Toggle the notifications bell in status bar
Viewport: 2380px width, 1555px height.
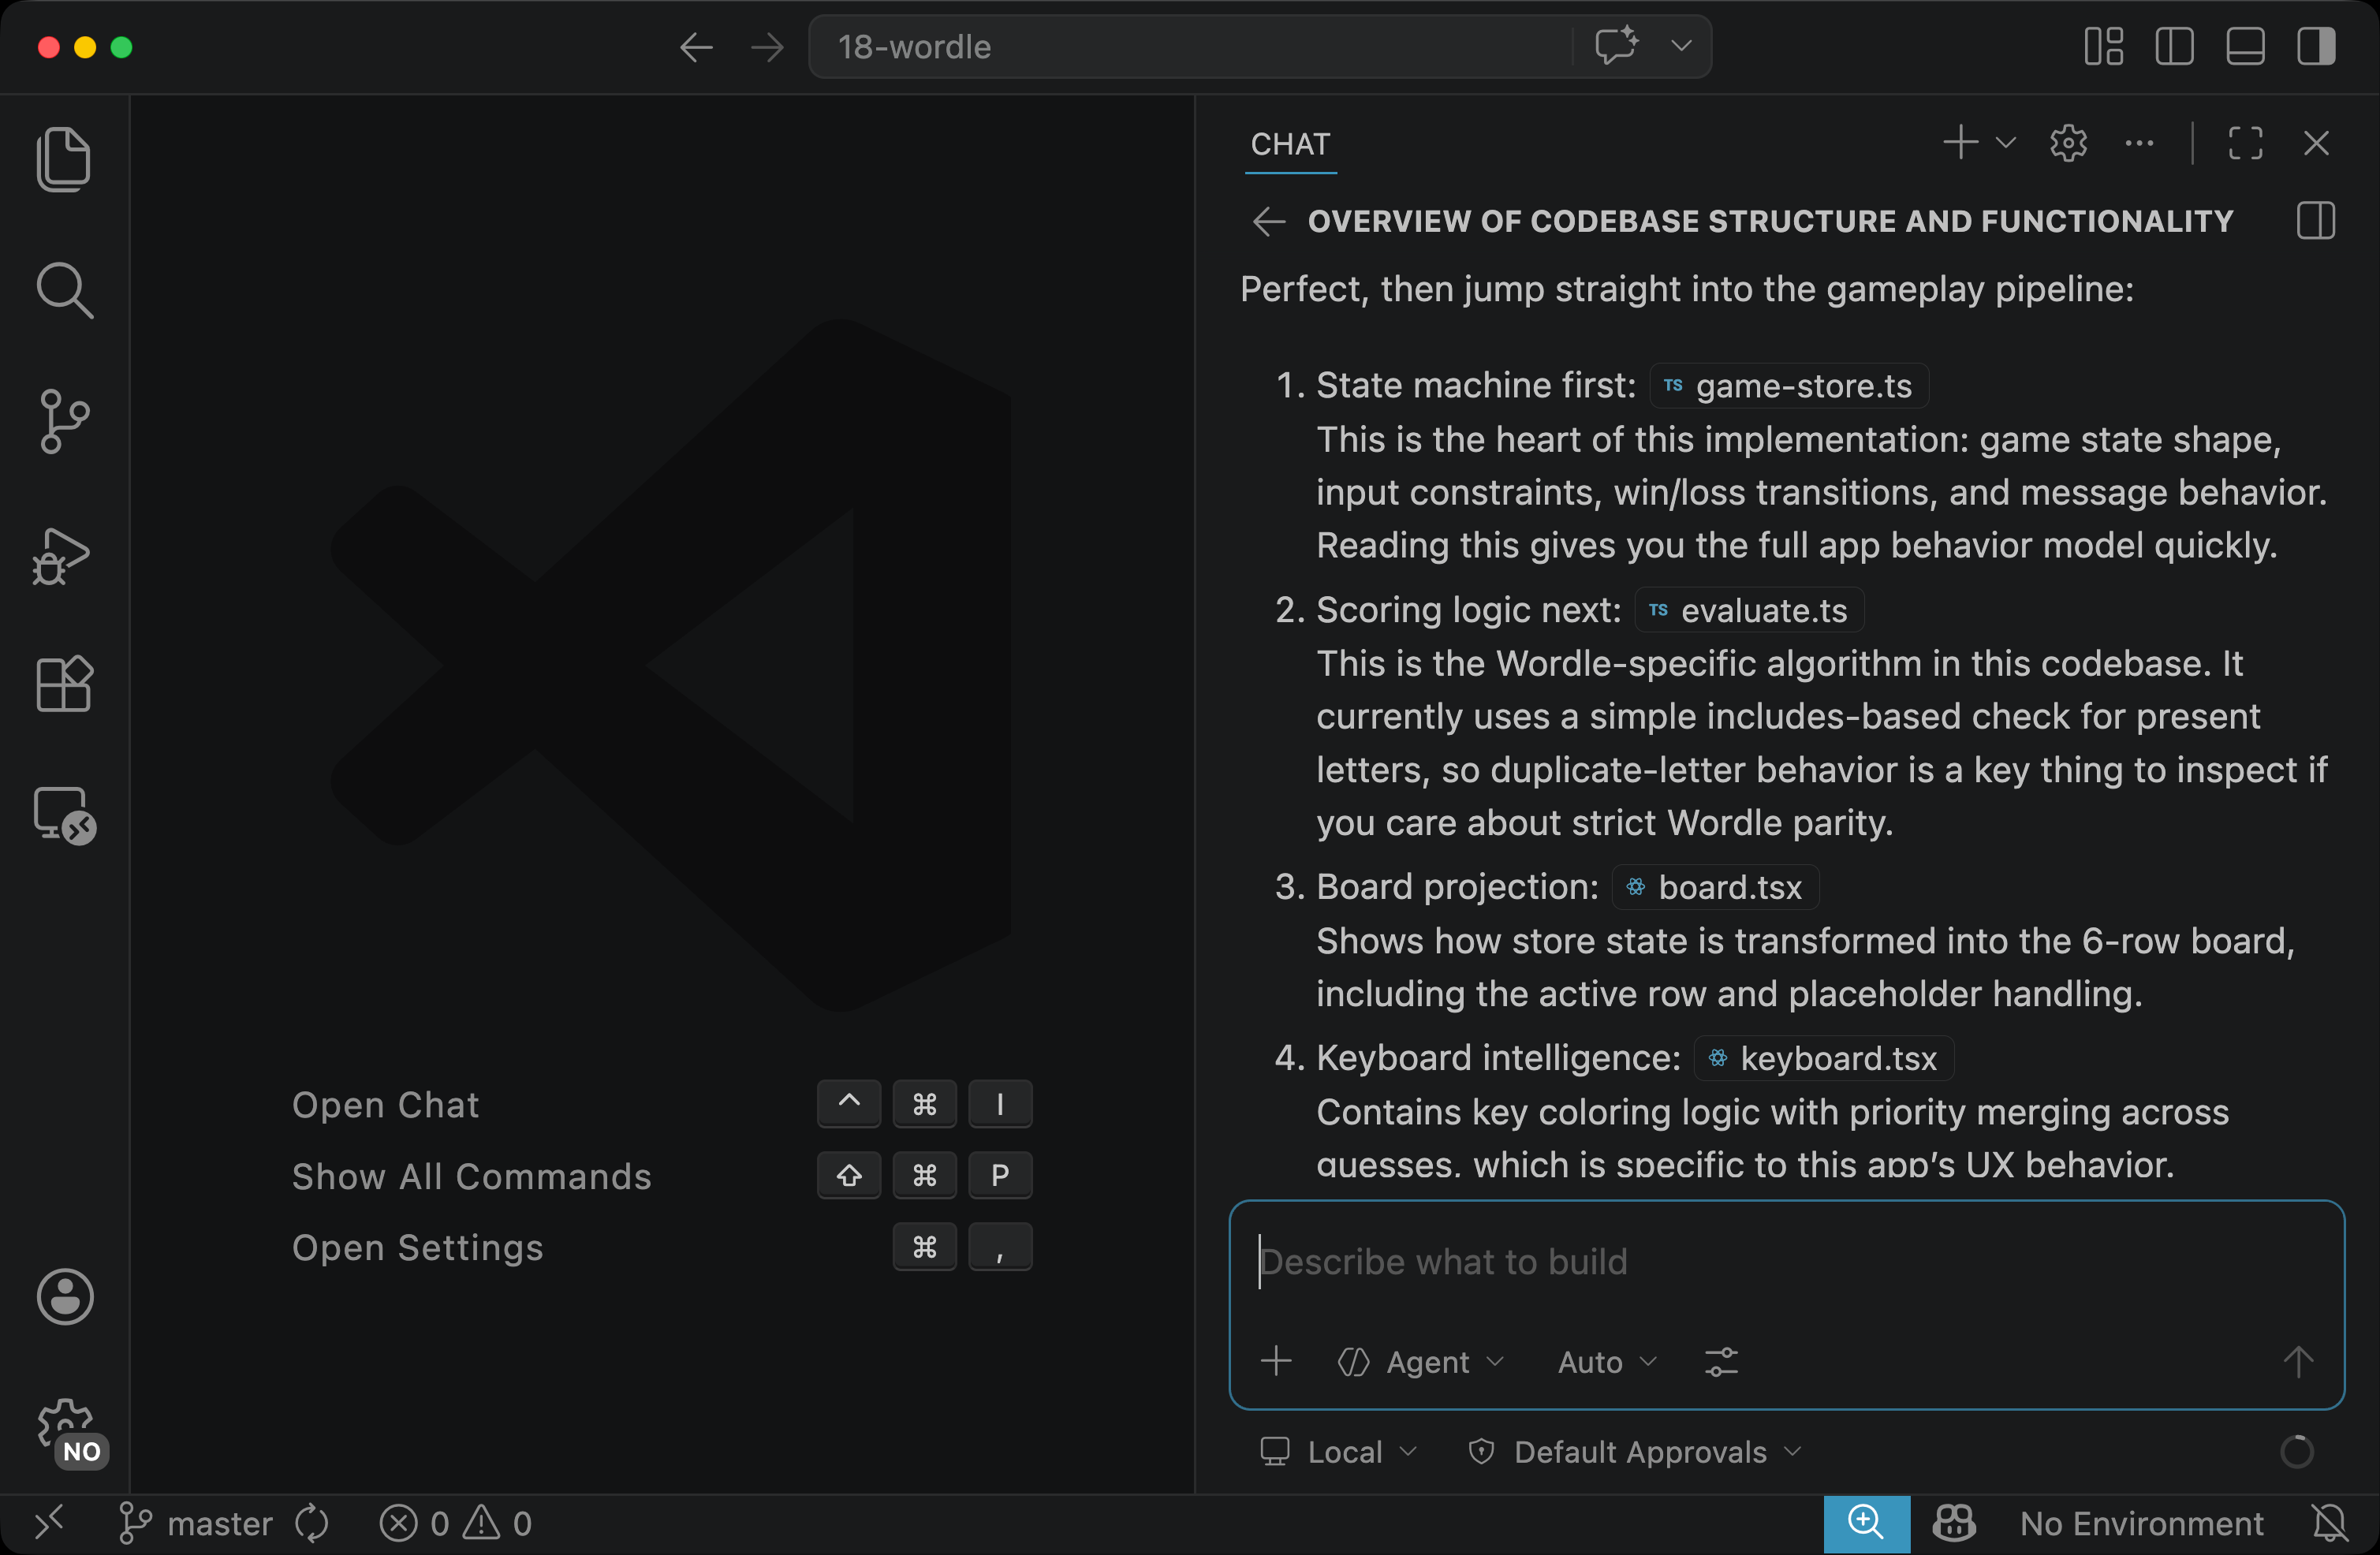[x=2329, y=1523]
